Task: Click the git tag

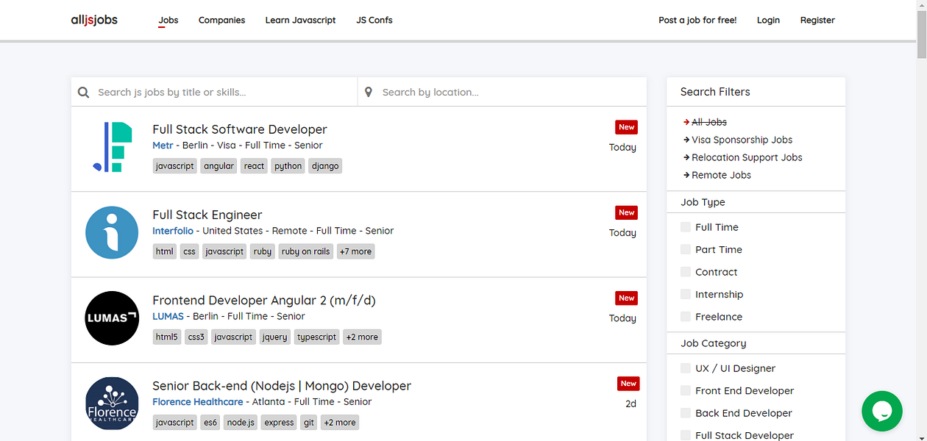Action: [x=309, y=423]
